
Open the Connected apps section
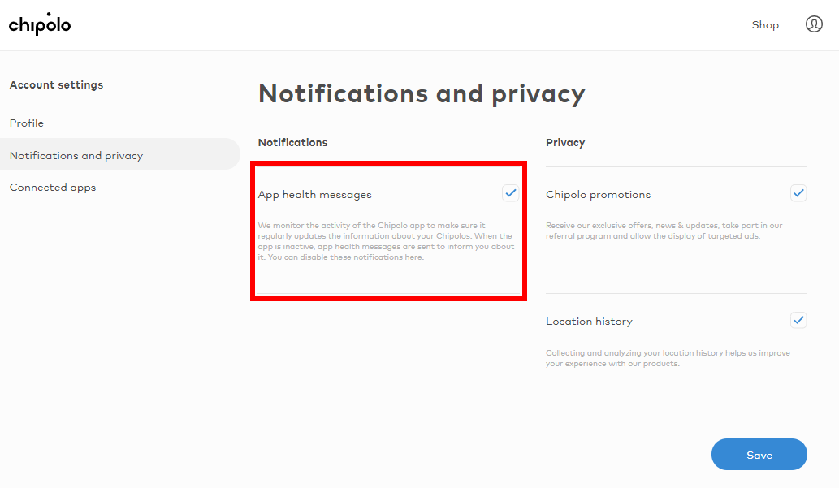pyautogui.click(x=53, y=188)
